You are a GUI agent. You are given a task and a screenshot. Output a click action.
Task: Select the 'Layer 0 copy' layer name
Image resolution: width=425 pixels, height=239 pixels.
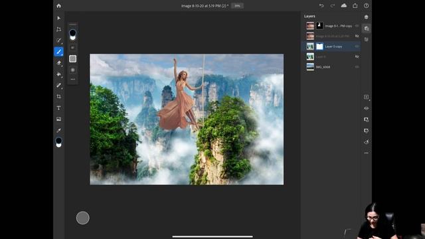(333, 46)
